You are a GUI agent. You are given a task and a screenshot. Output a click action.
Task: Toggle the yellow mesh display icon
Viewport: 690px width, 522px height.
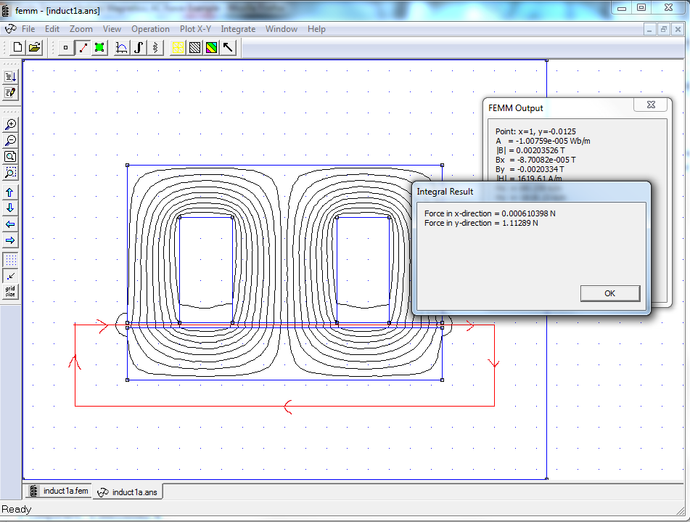click(178, 48)
